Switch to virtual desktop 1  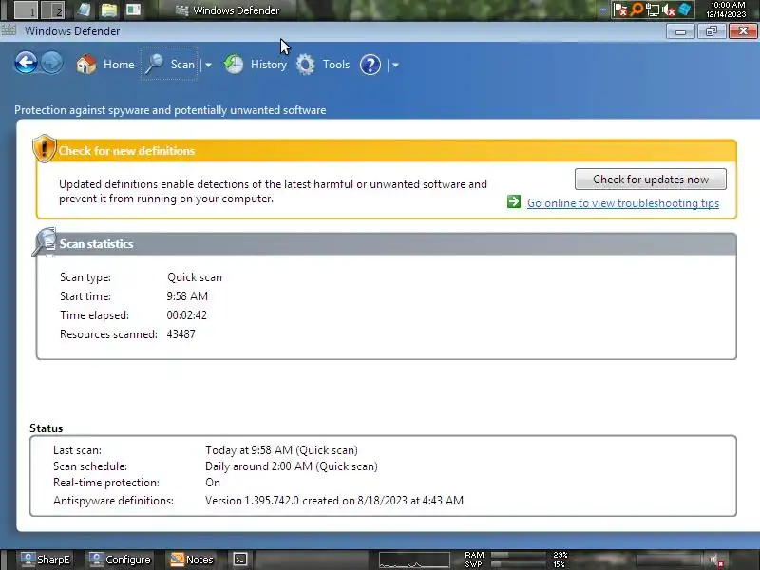pos(26,9)
